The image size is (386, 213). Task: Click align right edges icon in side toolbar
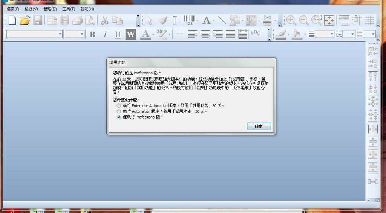tap(373, 64)
